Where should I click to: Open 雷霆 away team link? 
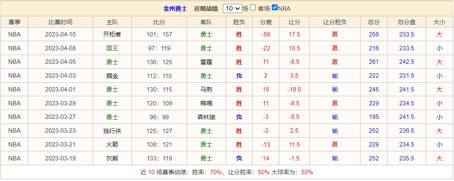coord(206,62)
